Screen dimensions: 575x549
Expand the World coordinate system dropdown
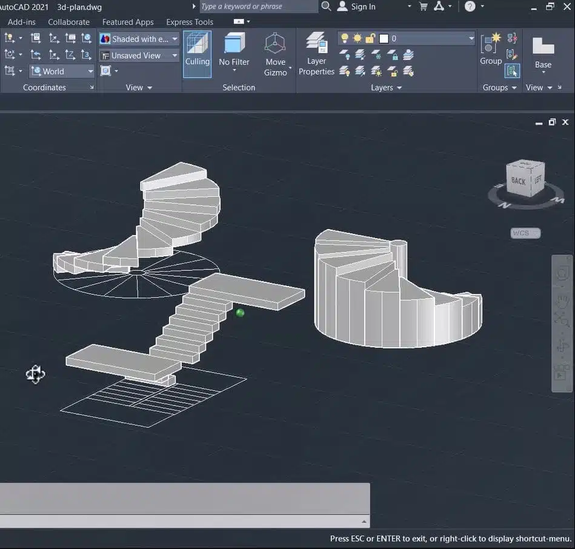click(62, 72)
